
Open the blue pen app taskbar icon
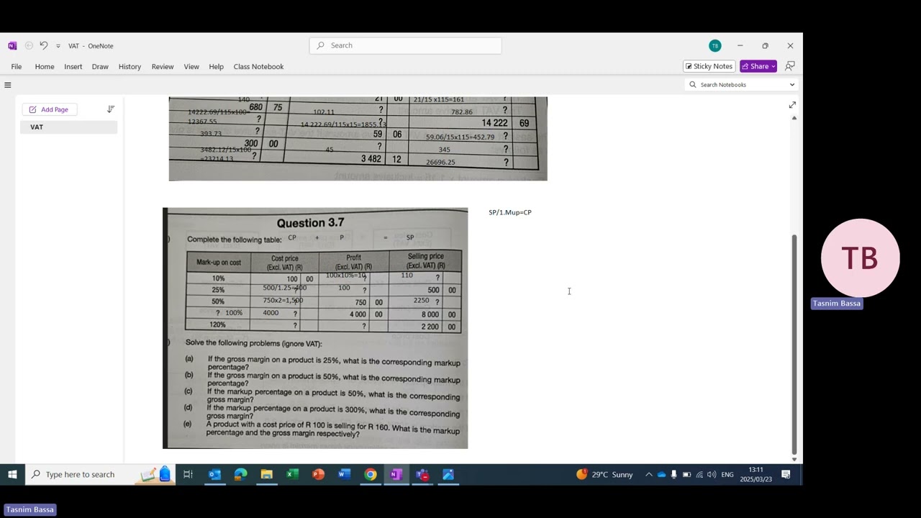pos(448,474)
